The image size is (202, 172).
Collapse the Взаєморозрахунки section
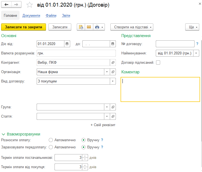pos(3,134)
